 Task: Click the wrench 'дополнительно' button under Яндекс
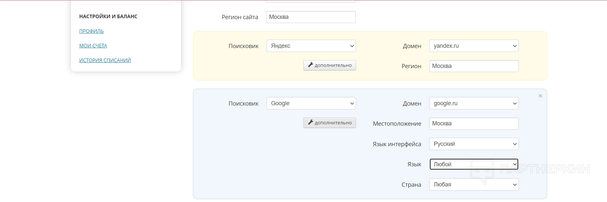(330, 65)
